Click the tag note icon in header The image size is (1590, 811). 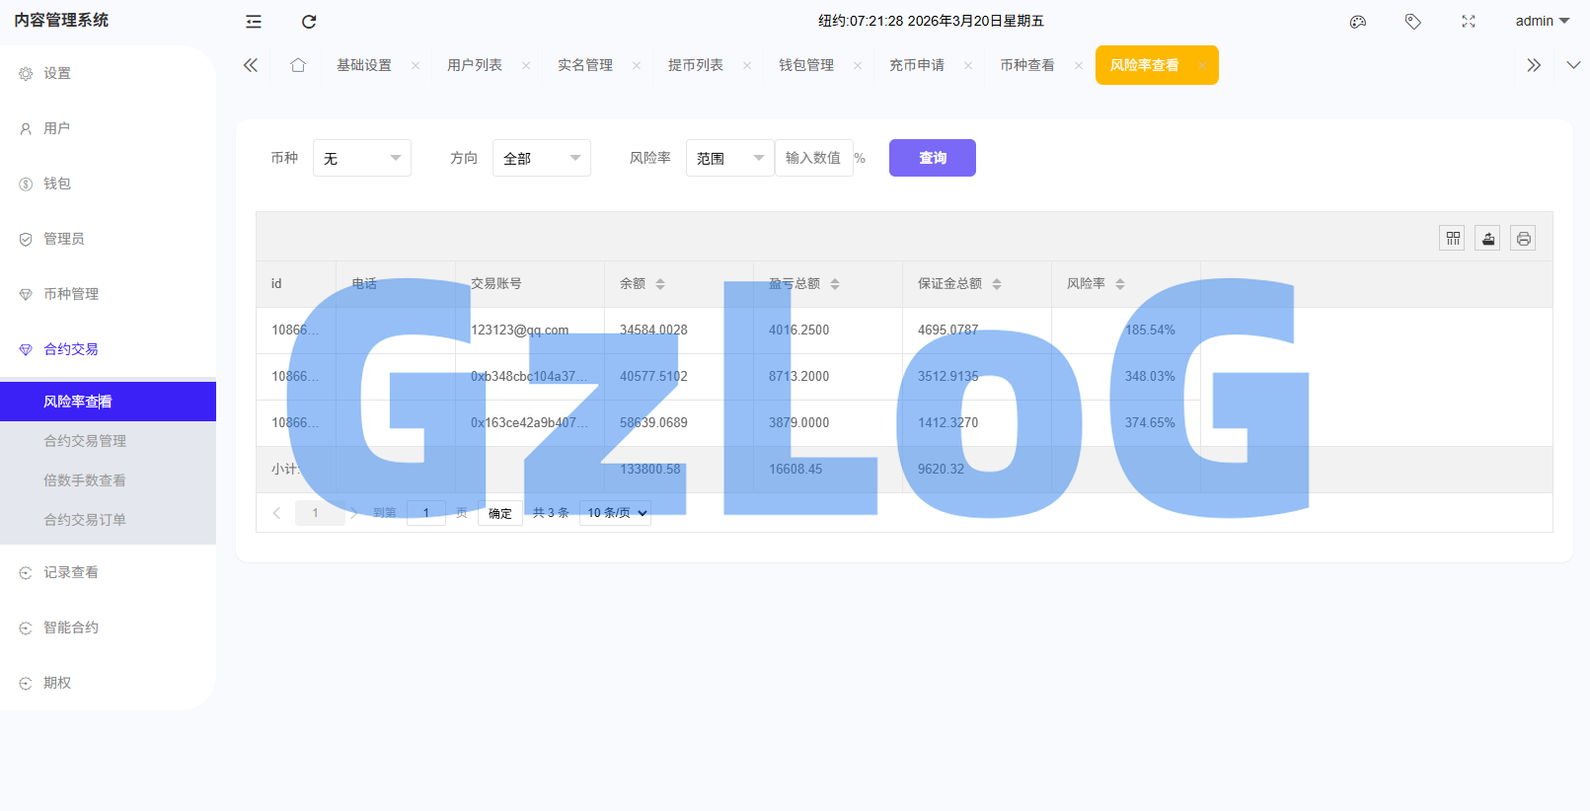1413,21
